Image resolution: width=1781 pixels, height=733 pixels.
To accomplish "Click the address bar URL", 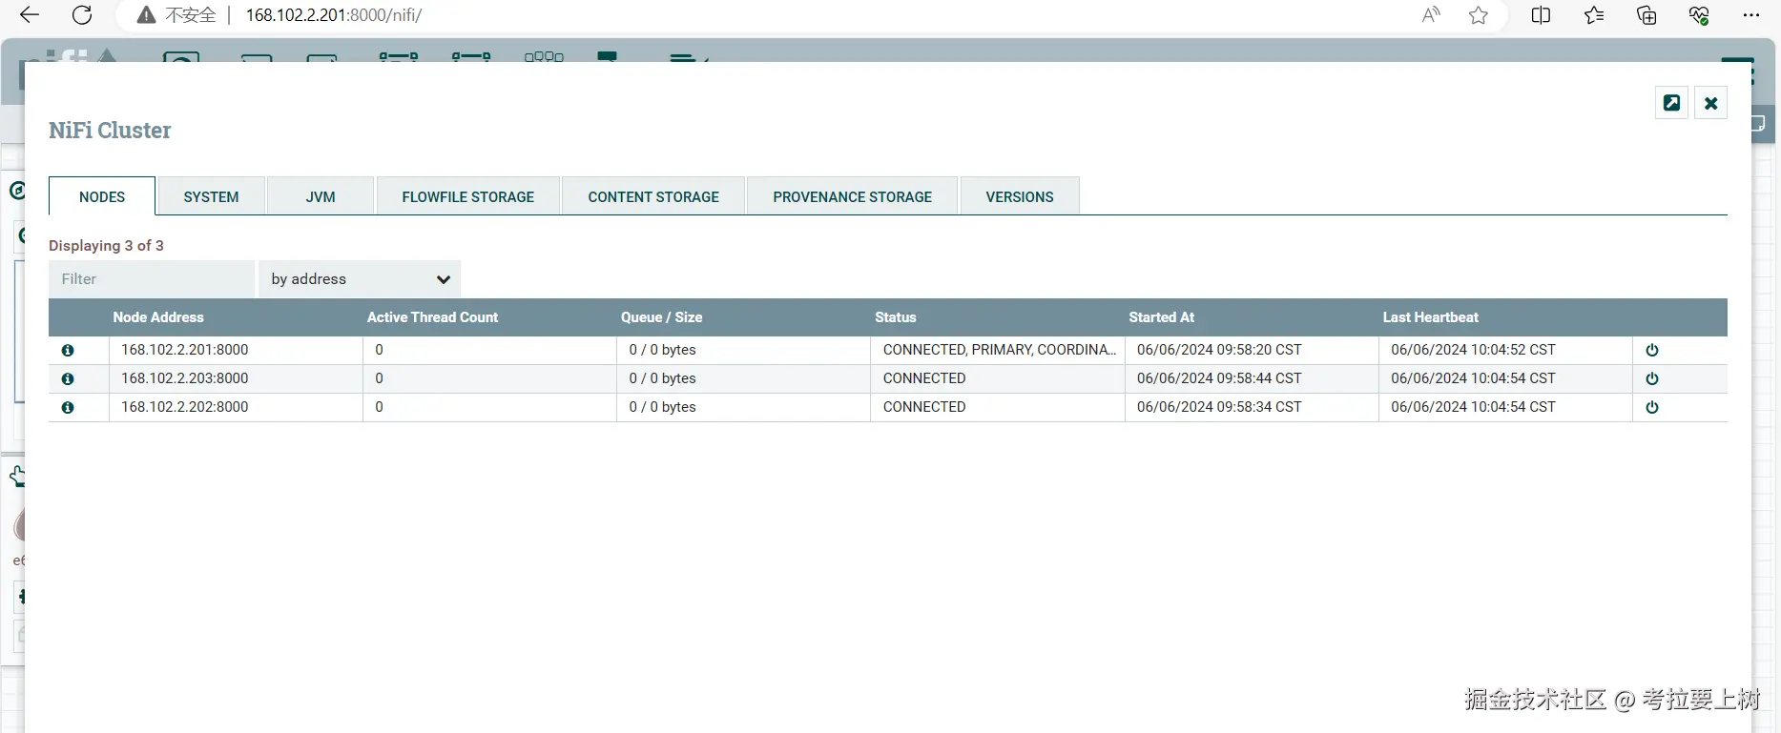I will pyautogui.click(x=334, y=15).
